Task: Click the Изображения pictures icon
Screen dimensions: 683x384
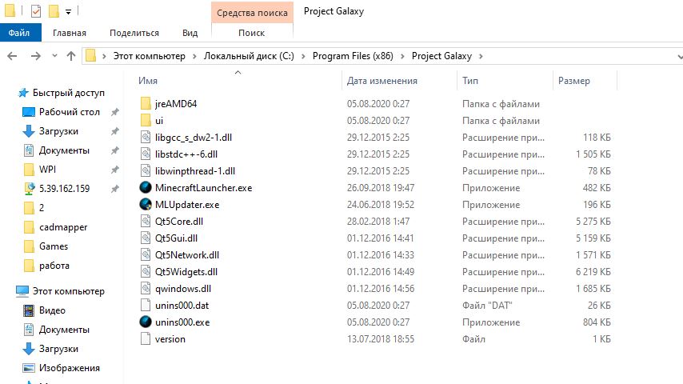Action: [x=29, y=368]
